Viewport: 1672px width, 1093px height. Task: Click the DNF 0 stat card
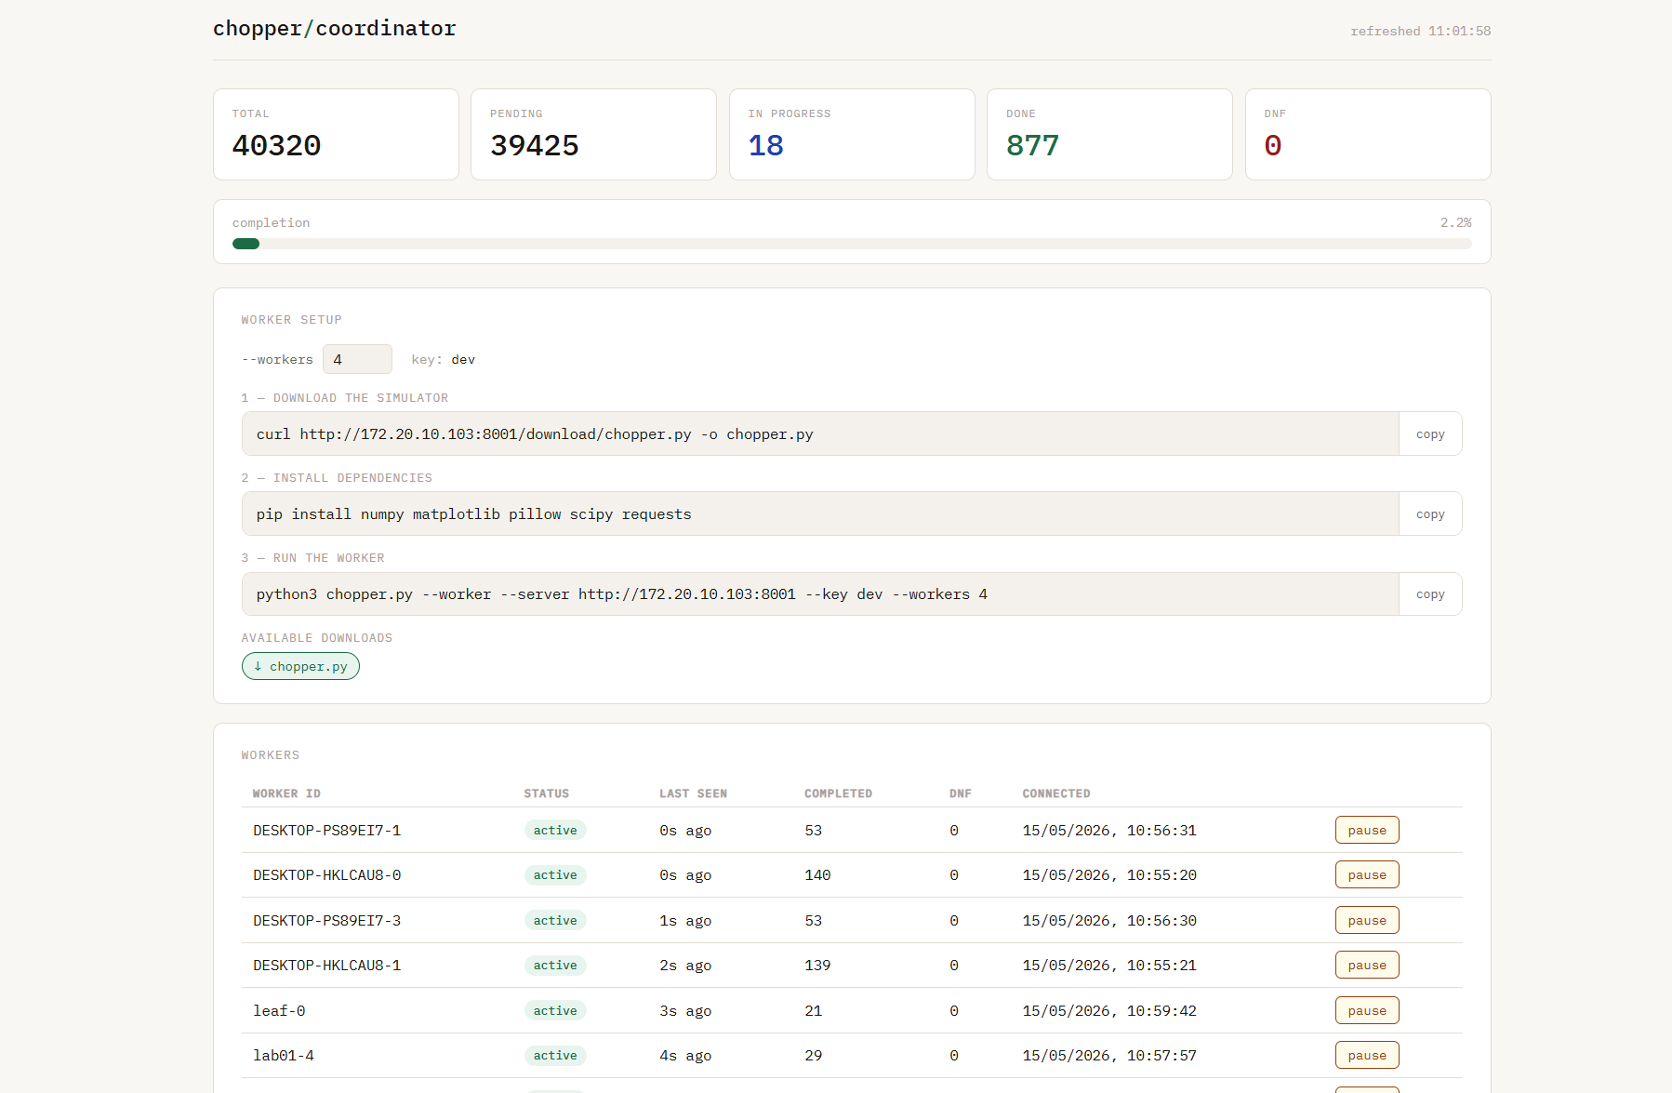point(1368,134)
